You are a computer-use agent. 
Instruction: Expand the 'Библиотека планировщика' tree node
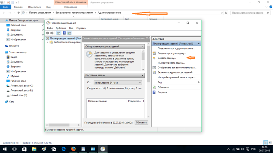[x=47, y=42]
